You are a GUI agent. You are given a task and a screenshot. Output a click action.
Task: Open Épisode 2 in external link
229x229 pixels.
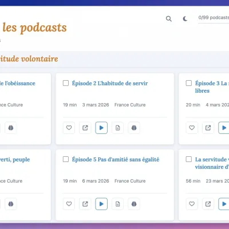(85, 128)
